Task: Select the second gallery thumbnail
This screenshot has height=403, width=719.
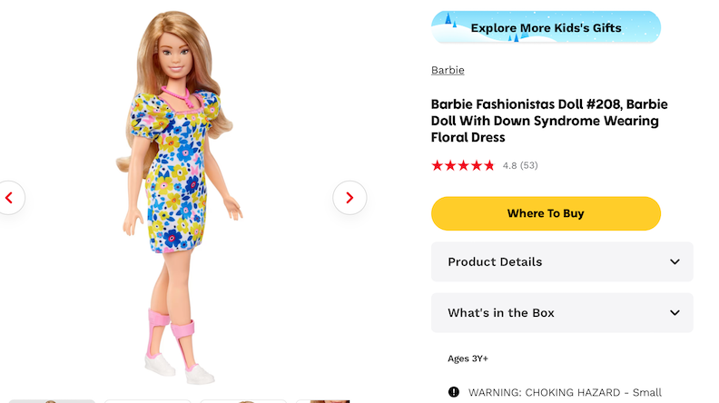Action: click(x=147, y=400)
